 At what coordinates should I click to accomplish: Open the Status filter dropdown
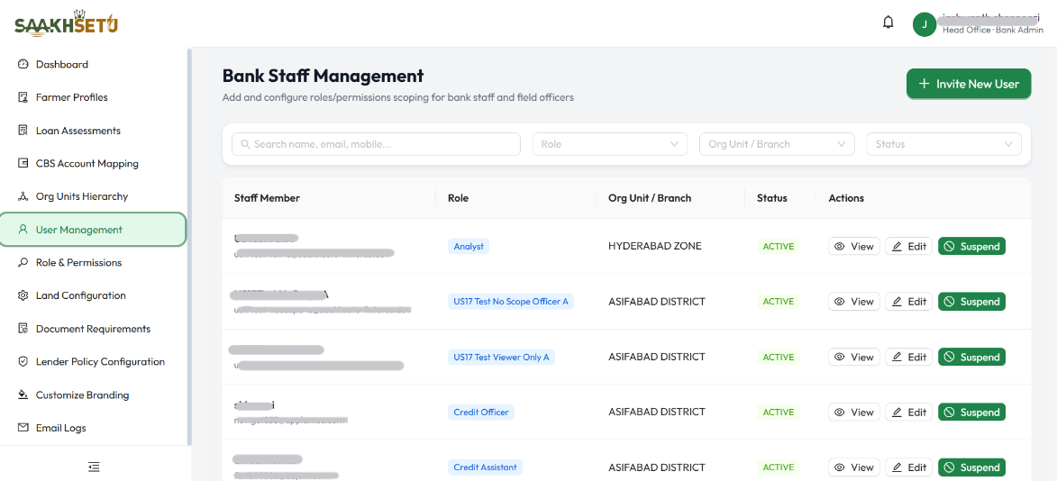pos(943,144)
